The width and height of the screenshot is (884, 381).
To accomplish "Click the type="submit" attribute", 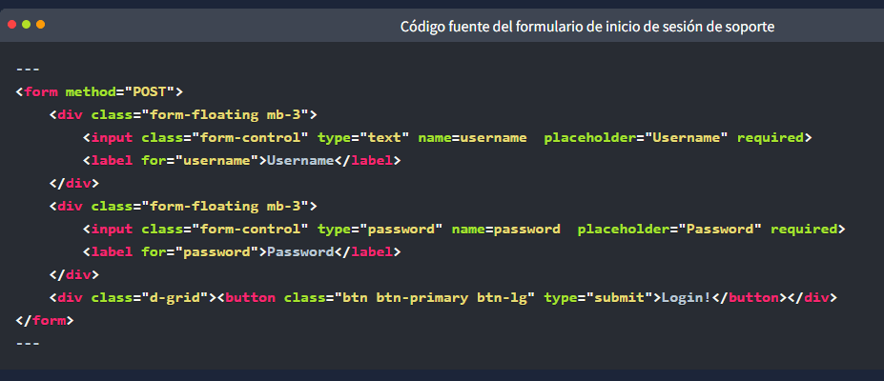I will tap(598, 298).
